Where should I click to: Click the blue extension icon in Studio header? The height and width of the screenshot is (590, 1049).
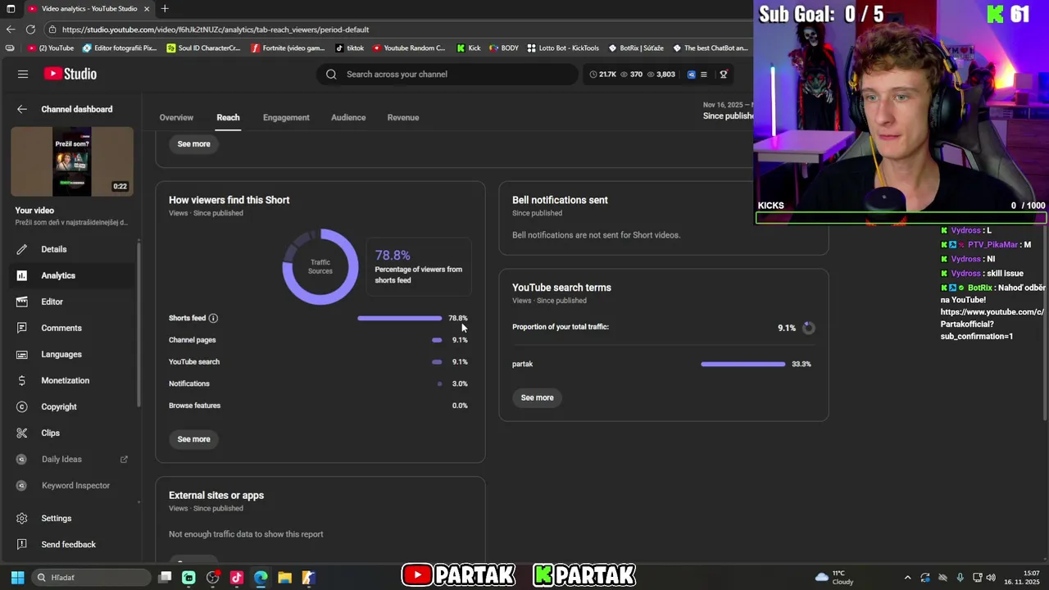coord(691,75)
